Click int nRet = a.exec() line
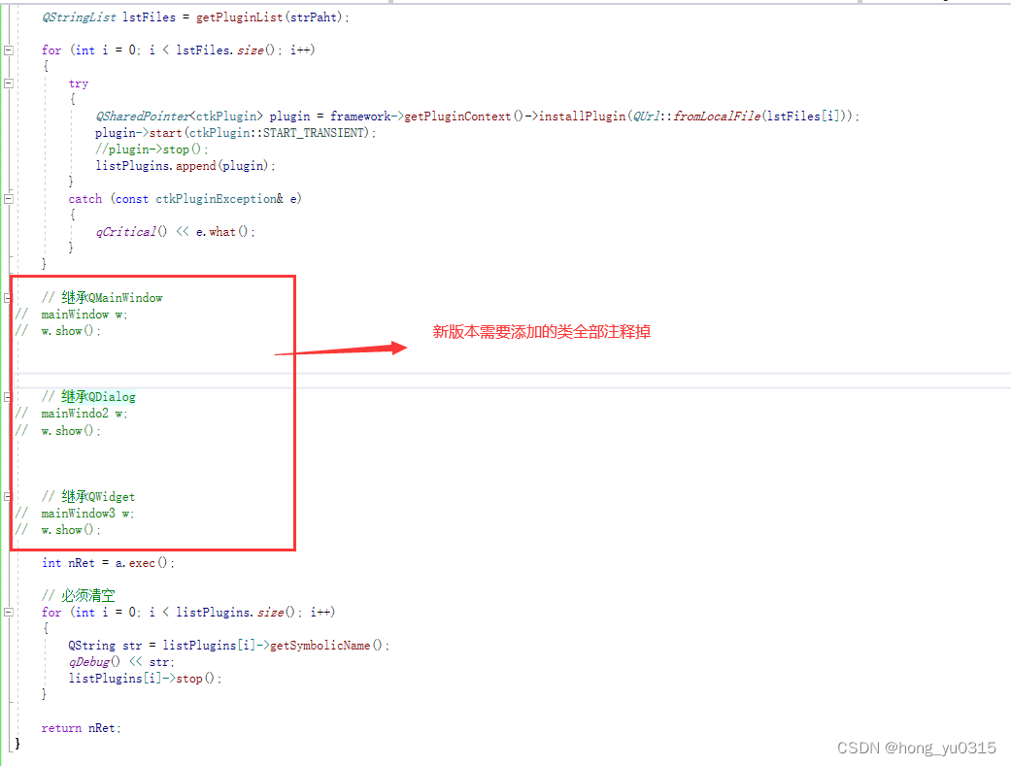Viewport: 1011px width, 766px height. [x=109, y=563]
